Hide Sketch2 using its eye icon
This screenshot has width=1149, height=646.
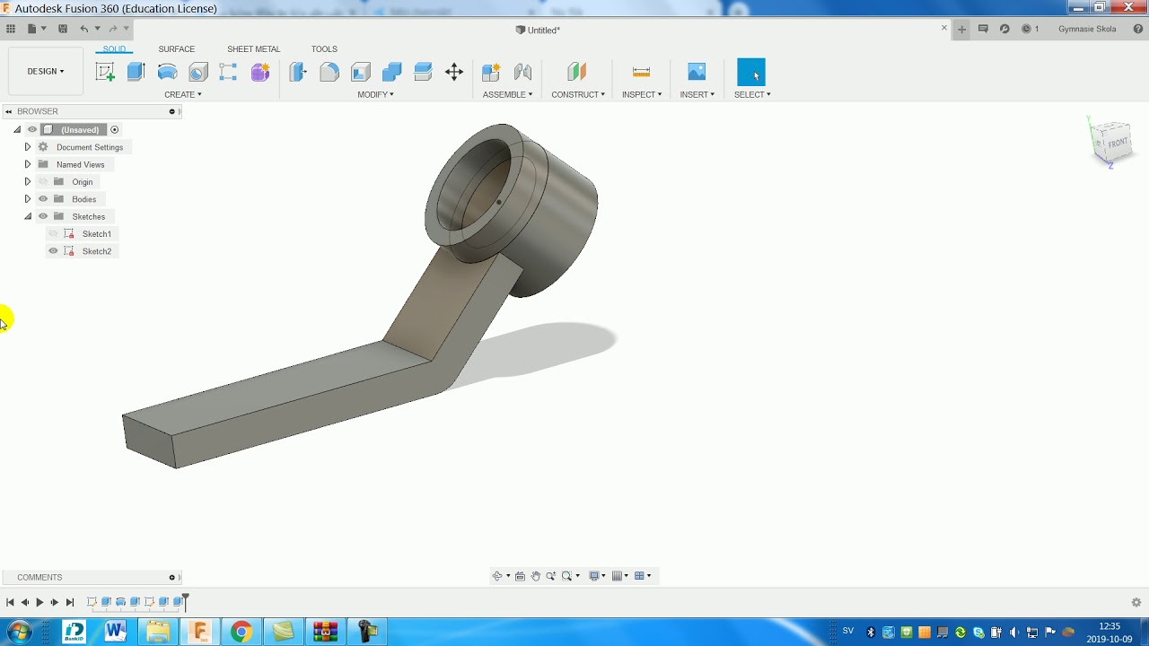click(x=53, y=251)
